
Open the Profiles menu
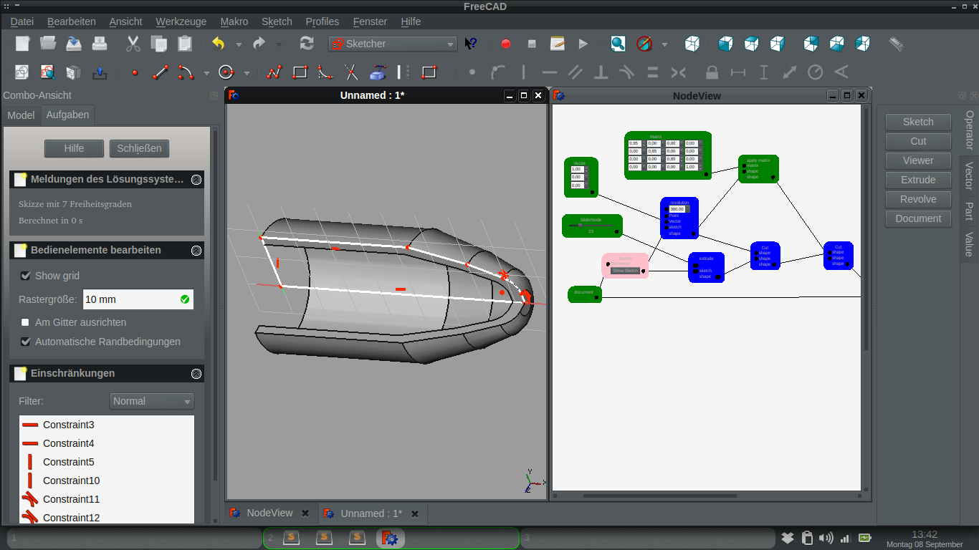coord(323,21)
